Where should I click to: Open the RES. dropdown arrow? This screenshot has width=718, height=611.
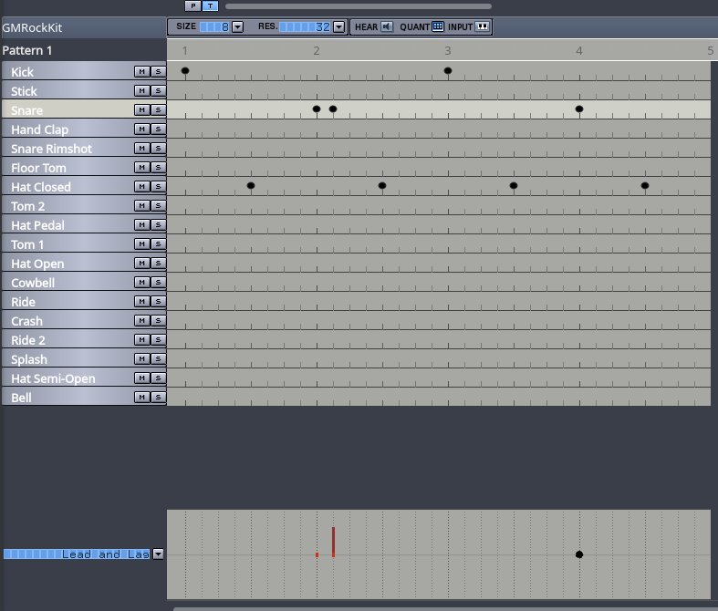(338, 27)
